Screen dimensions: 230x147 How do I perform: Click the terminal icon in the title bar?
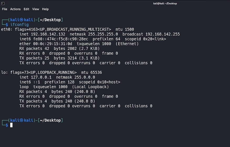pyautogui.click(x=3, y=3)
